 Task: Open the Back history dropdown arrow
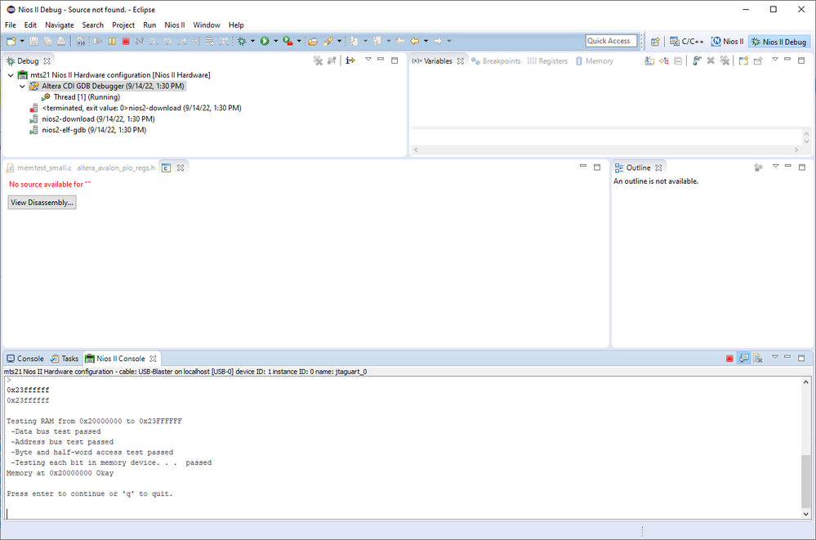click(426, 41)
